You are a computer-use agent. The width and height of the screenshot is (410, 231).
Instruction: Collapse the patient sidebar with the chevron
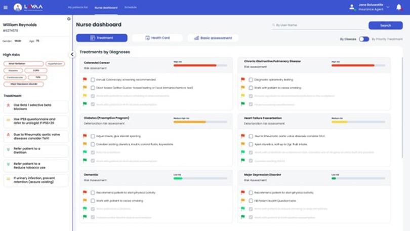tap(72, 54)
